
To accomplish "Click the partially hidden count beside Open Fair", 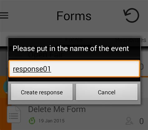I will click(142, 67).
